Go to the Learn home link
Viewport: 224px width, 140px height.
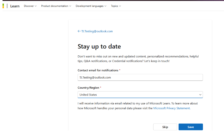click(x=15, y=6)
